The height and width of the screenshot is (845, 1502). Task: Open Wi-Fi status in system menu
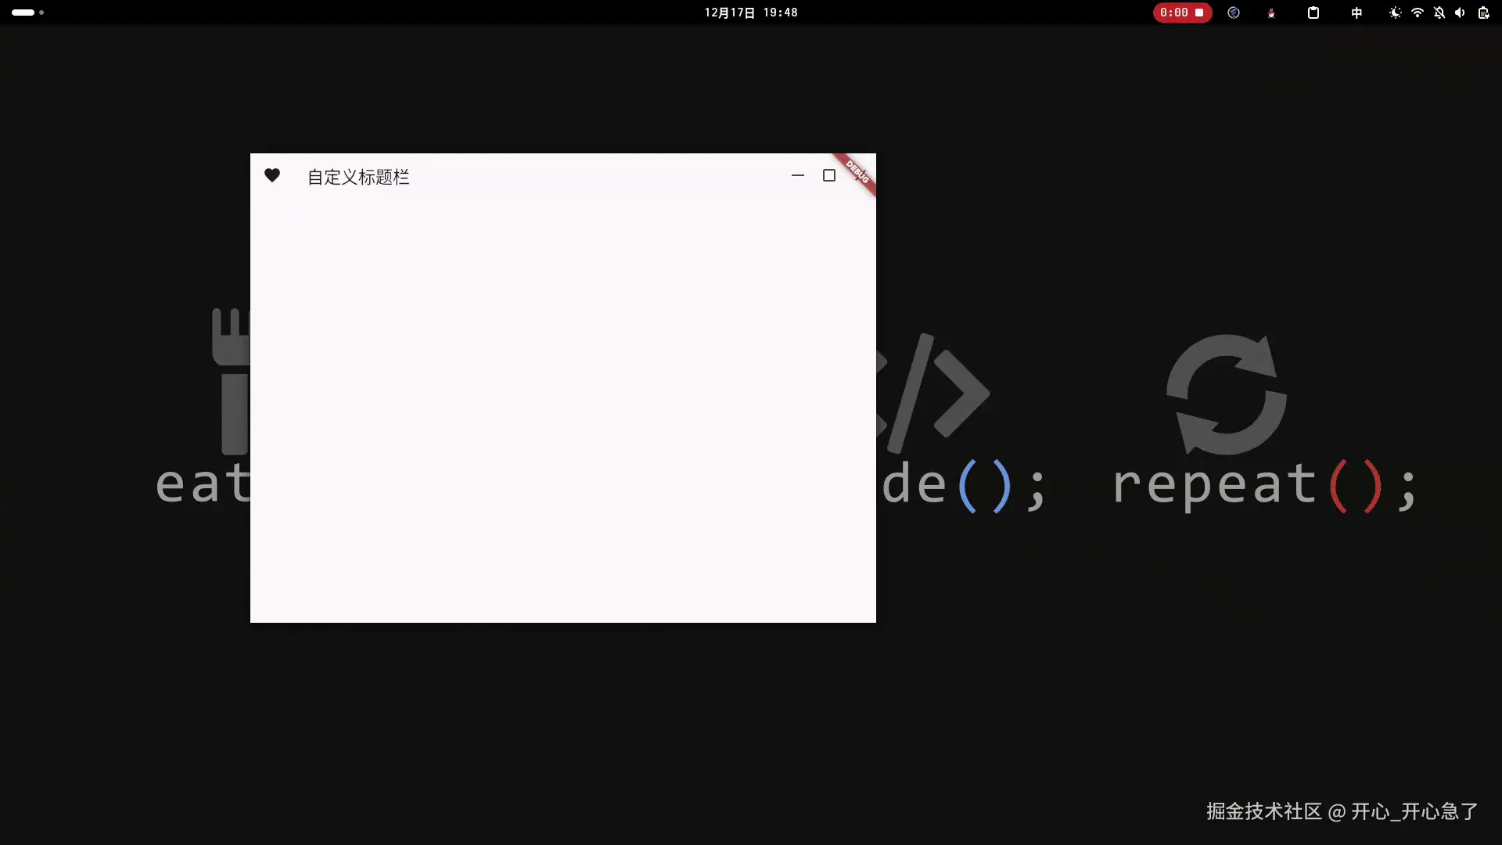click(1418, 13)
